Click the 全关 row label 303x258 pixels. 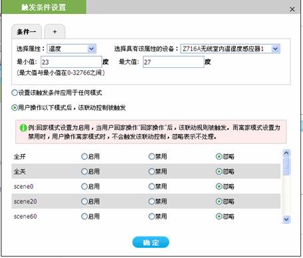pyautogui.click(x=19, y=171)
